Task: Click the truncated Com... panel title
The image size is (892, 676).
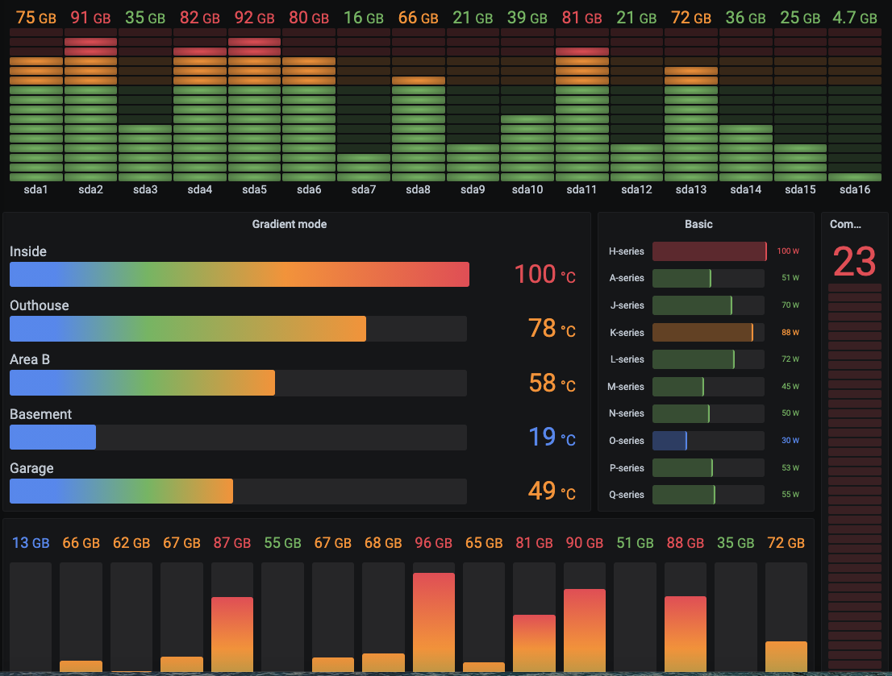Action: coord(844,224)
